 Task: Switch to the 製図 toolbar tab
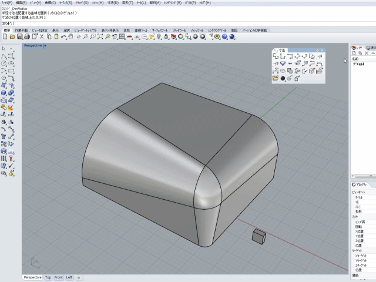pyautogui.click(x=234, y=30)
